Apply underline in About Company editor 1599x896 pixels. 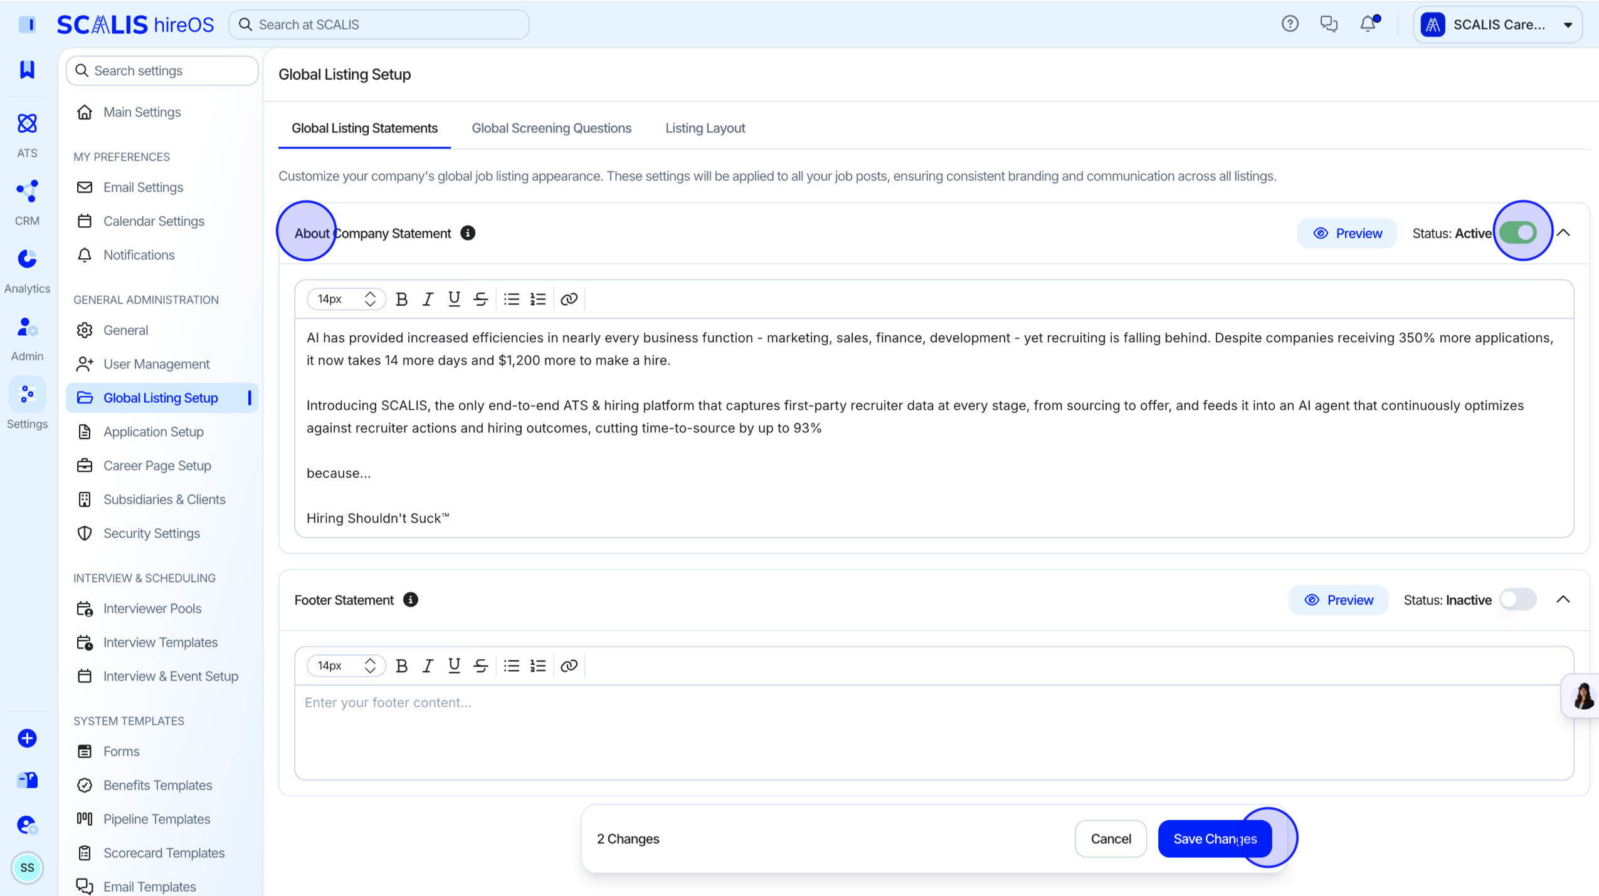455,300
